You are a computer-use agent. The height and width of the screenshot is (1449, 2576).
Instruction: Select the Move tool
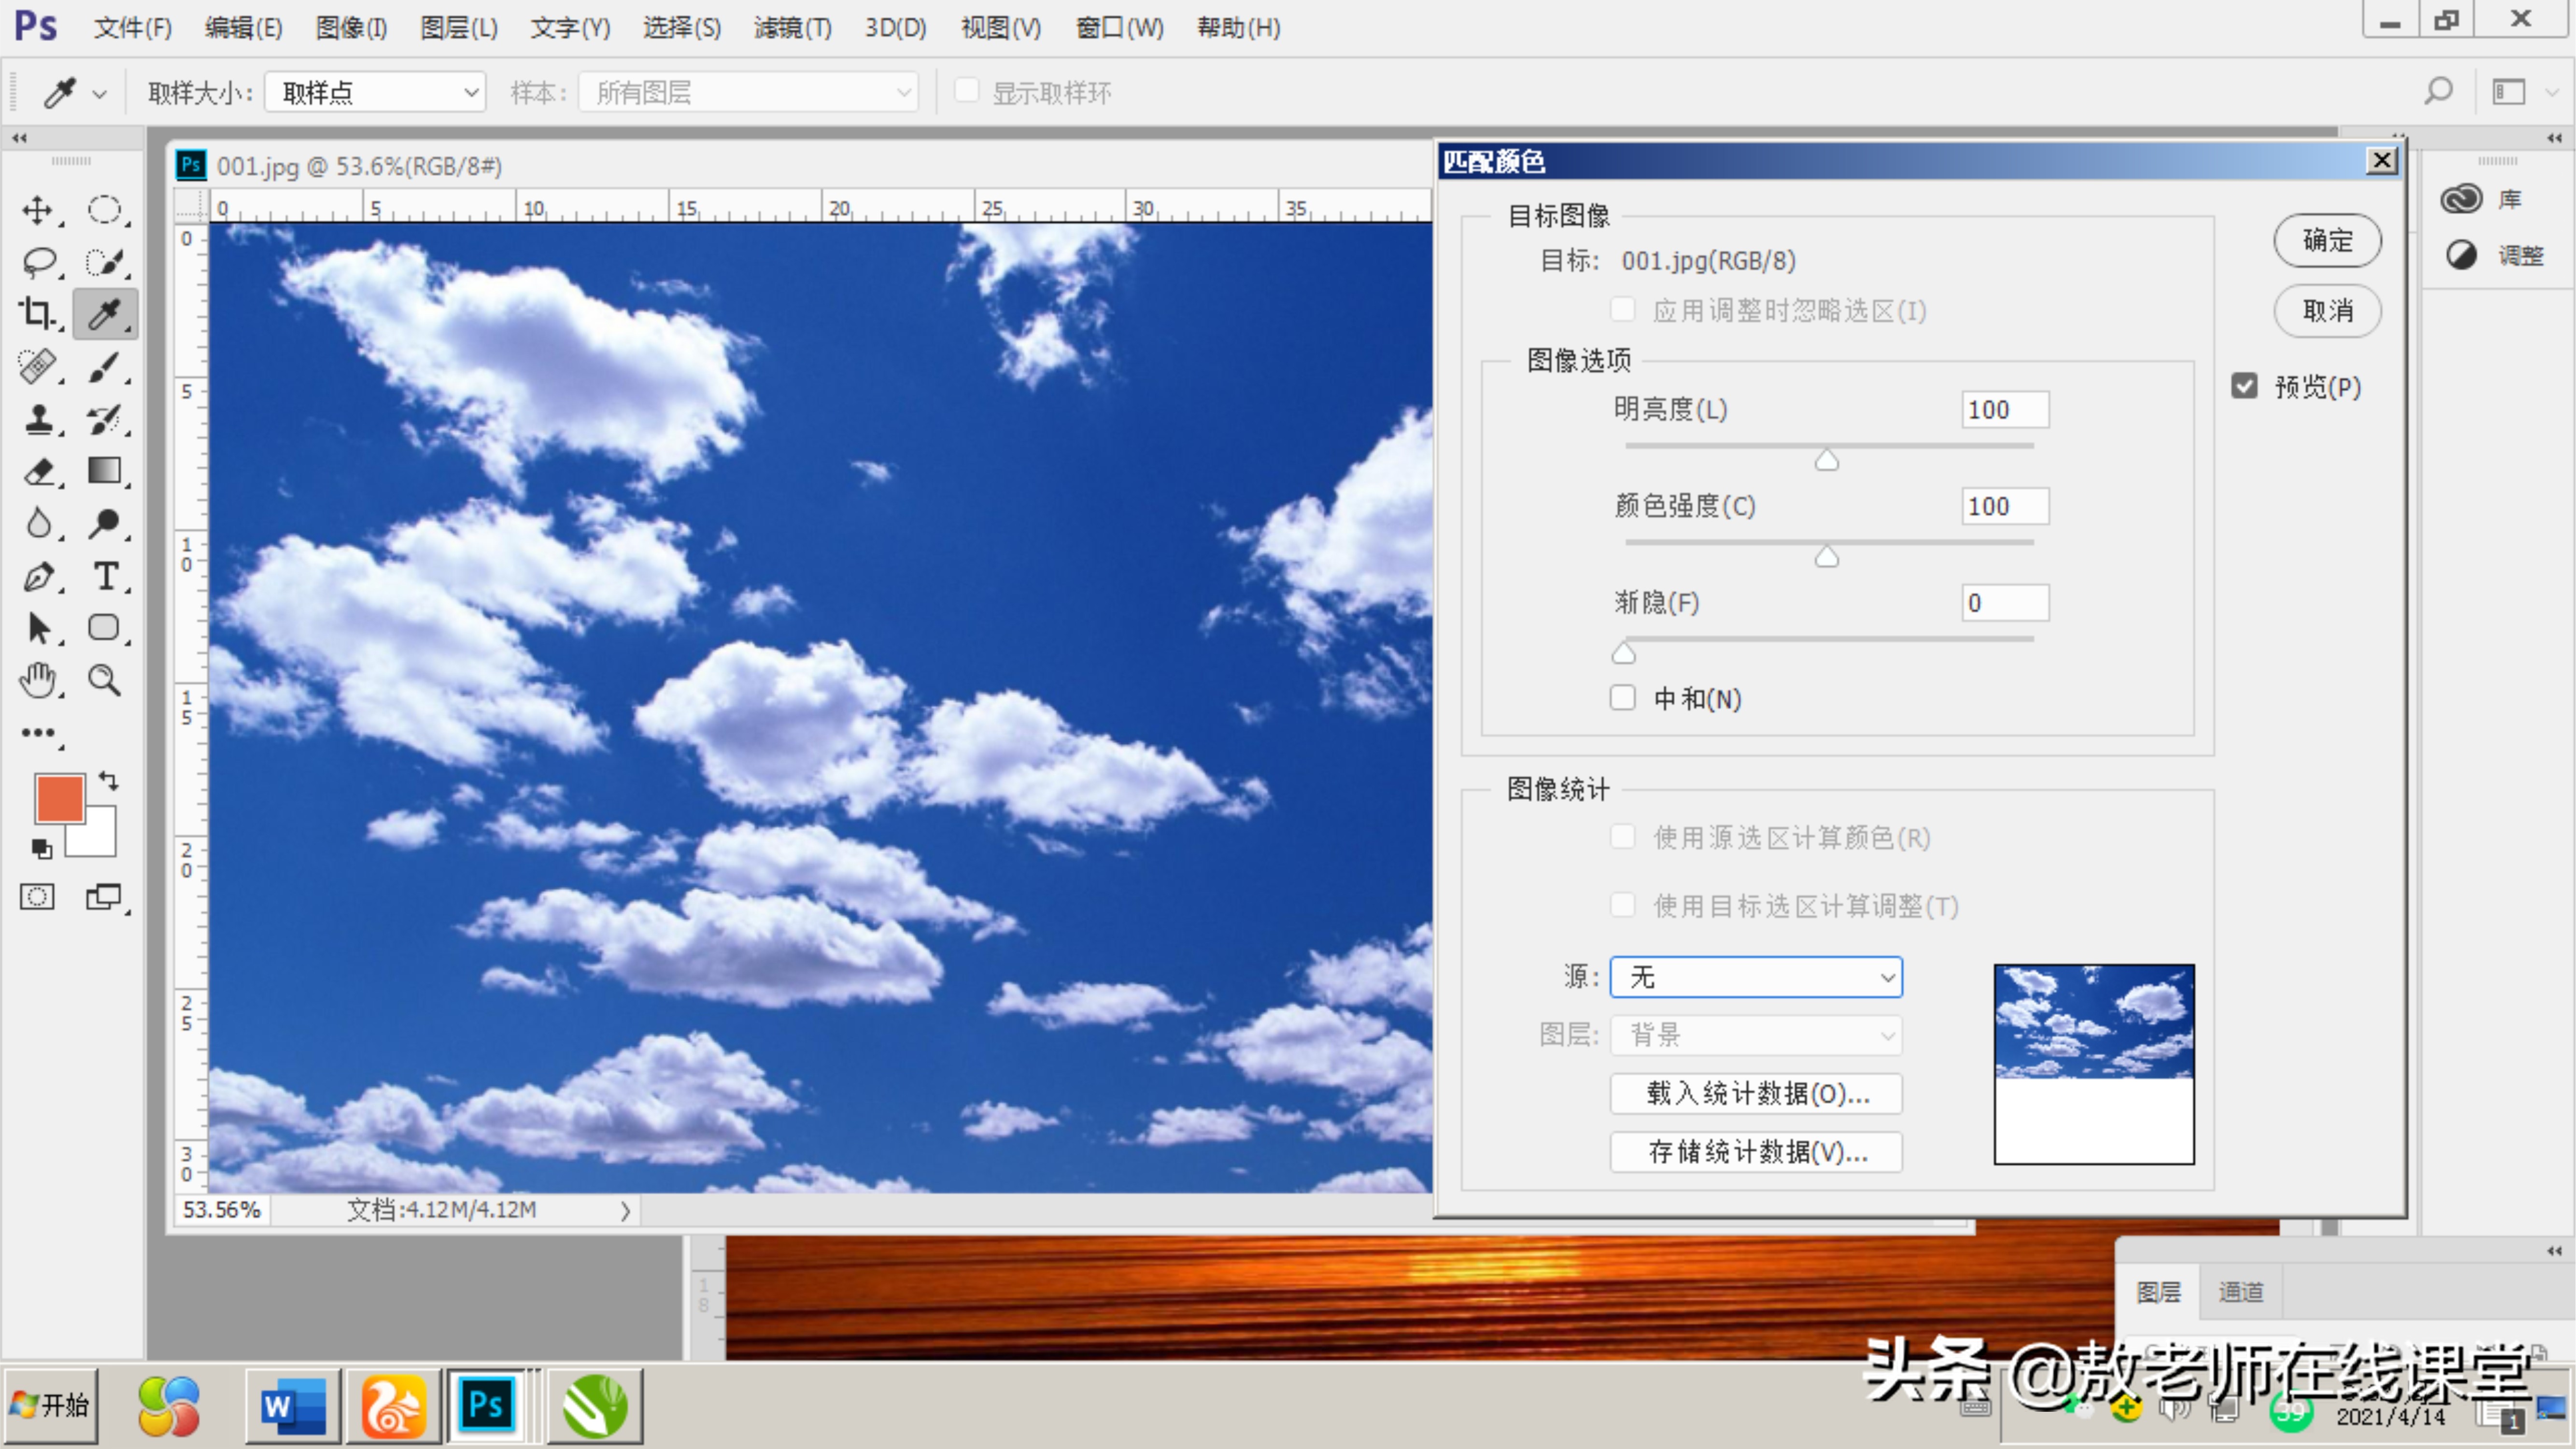pos(38,210)
